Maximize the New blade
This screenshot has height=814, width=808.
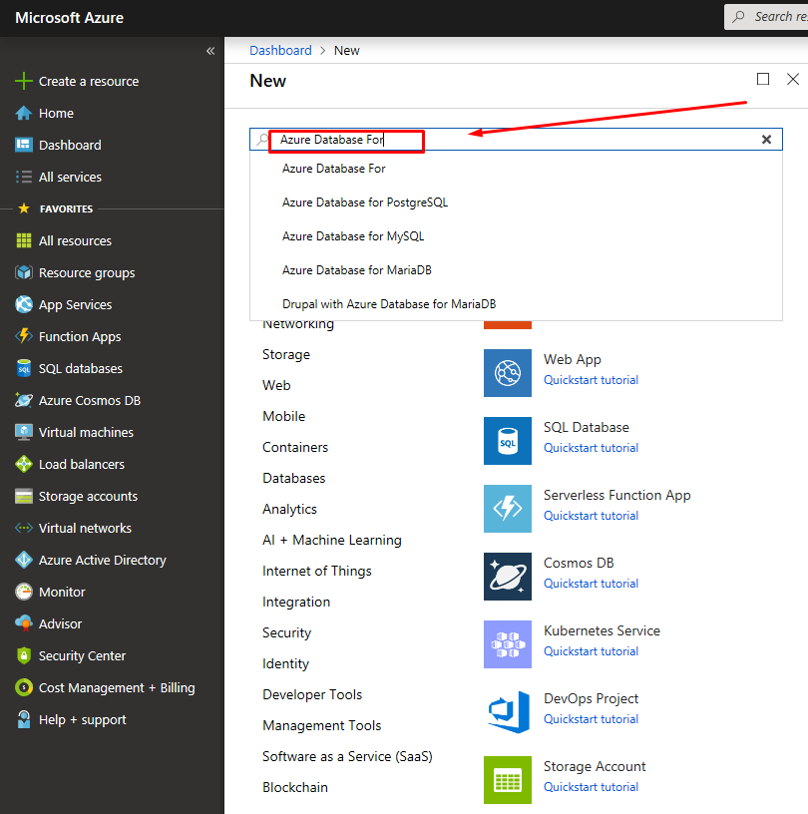pos(763,79)
